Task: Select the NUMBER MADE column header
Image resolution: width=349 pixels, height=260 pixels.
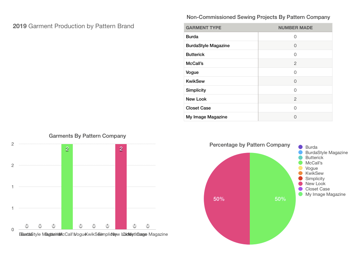Action: click(x=295, y=28)
